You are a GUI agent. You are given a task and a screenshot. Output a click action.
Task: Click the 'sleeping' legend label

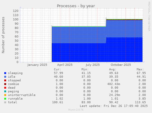pyautogui.click(x=15, y=73)
